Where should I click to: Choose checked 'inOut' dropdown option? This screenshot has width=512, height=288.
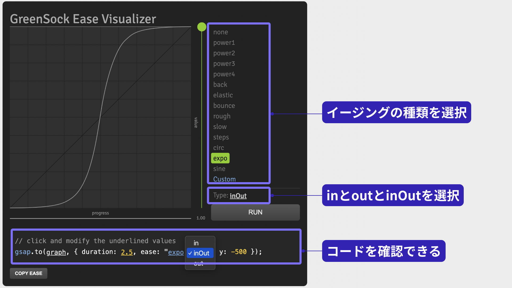[x=200, y=253]
